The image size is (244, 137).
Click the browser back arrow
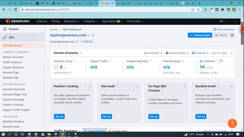tap(4, 10)
